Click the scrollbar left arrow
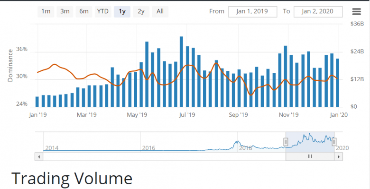This screenshot has height=189, width=370. (x=39, y=156)
